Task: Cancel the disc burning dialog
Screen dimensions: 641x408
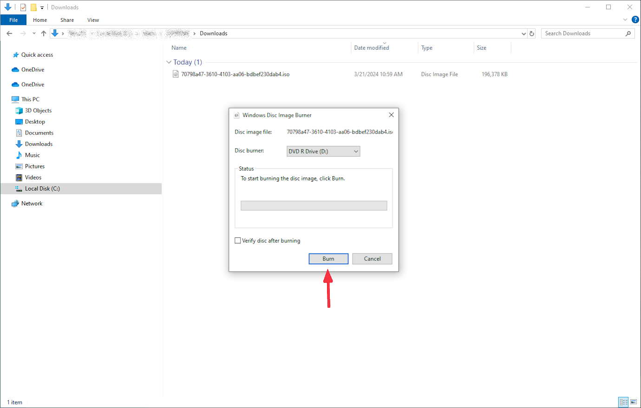Action: [372, 259]
